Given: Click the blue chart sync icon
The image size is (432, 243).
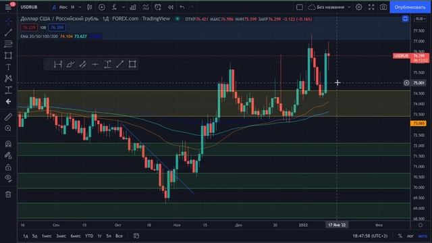Looking at the screenshot, I should click(405, 19).
